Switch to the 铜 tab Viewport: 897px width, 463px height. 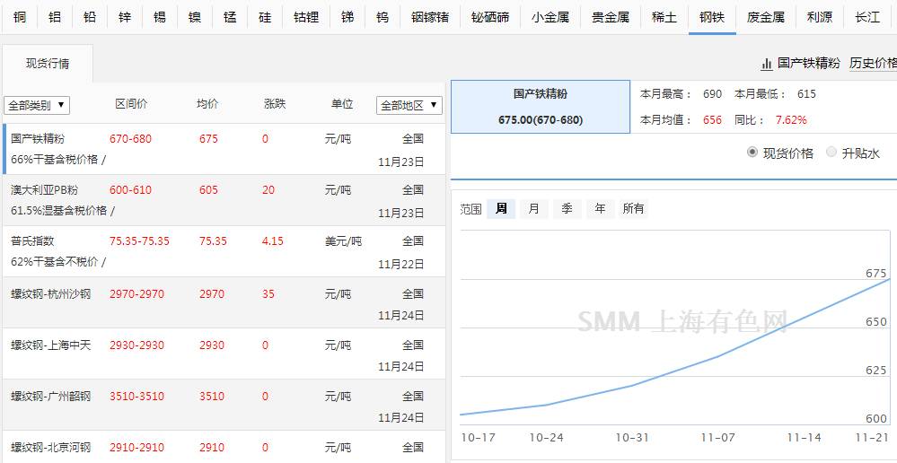(20, 17)
